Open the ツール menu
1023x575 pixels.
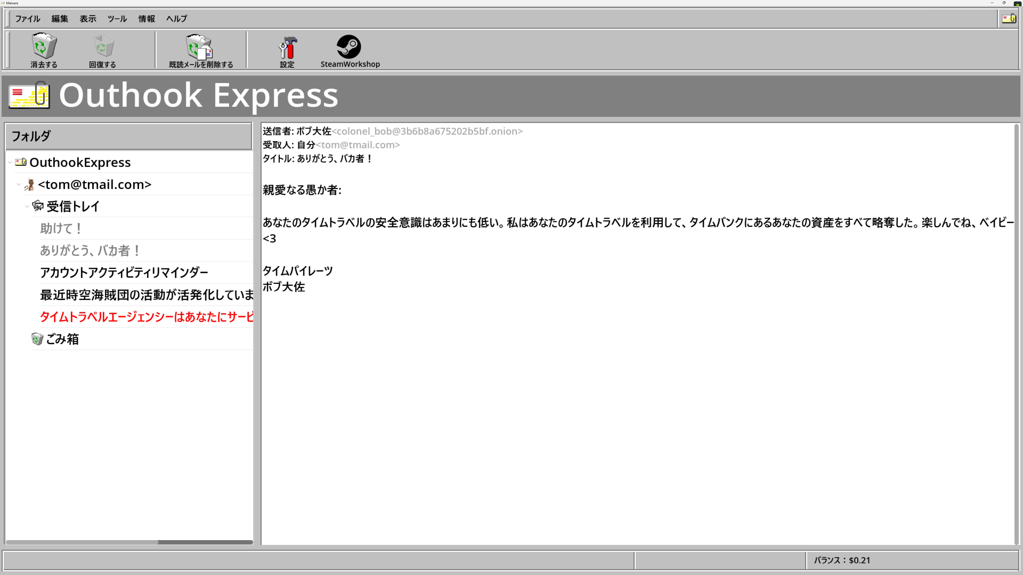point(117,18)
